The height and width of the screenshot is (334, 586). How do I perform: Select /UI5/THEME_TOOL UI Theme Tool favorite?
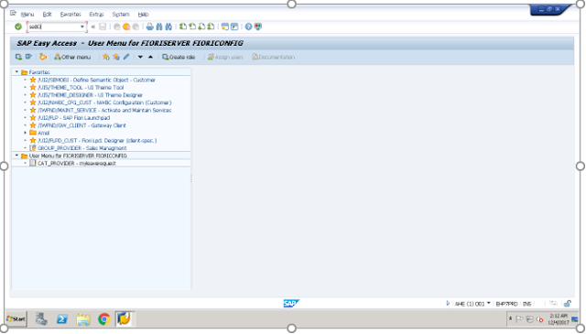coord(81,88)
